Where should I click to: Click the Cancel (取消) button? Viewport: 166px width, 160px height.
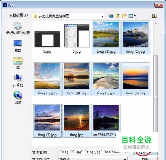145,159
